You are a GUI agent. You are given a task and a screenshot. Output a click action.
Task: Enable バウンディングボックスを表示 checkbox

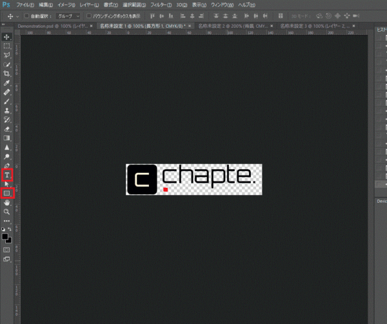click(x=88, y=15)
